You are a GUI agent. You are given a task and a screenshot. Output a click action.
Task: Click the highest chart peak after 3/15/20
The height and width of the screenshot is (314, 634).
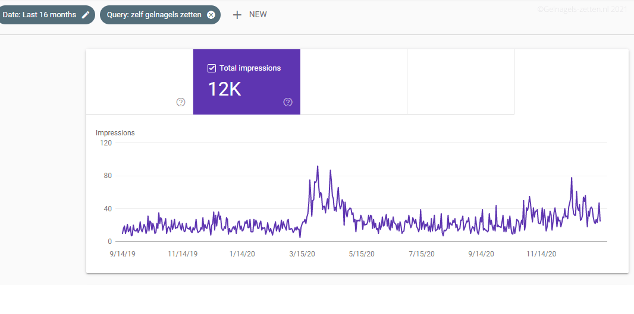click(x=318, y=167)
